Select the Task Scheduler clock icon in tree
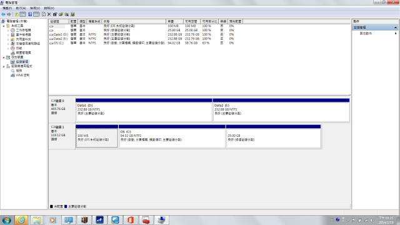Image resolution: width=400 pixels, height=225 pixels. 12,30
